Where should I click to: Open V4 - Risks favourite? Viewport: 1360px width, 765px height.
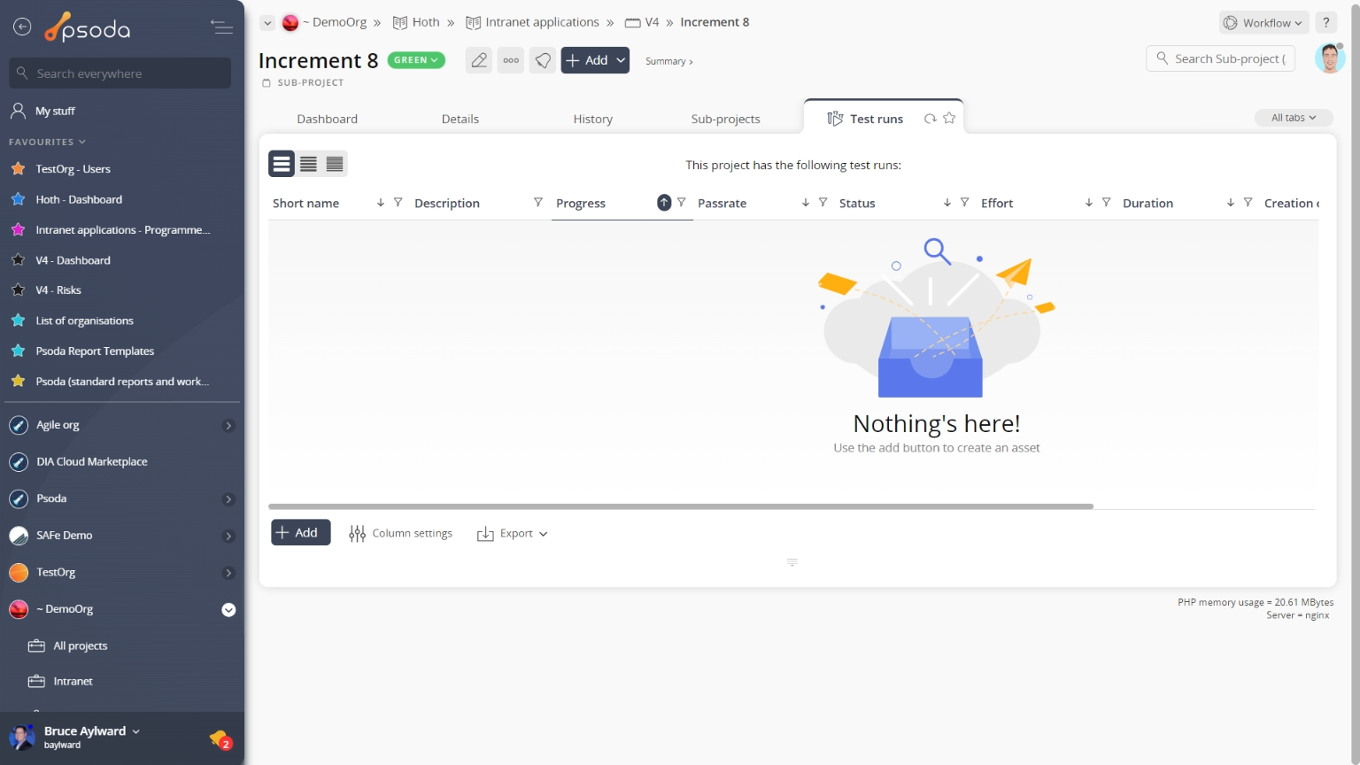coord(58,290)
